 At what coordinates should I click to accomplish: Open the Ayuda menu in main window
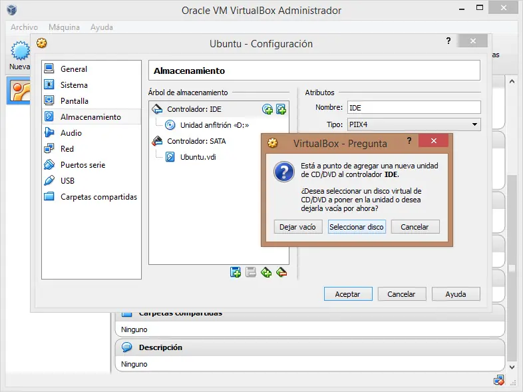click(102, 27)
